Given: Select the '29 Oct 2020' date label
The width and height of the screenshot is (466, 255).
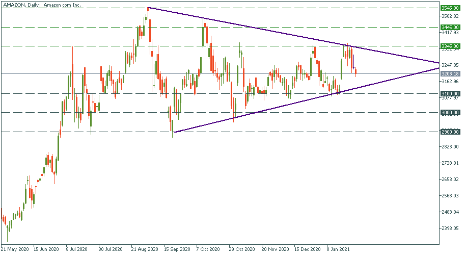Looking at the screenshot, I should click(242, 250).
